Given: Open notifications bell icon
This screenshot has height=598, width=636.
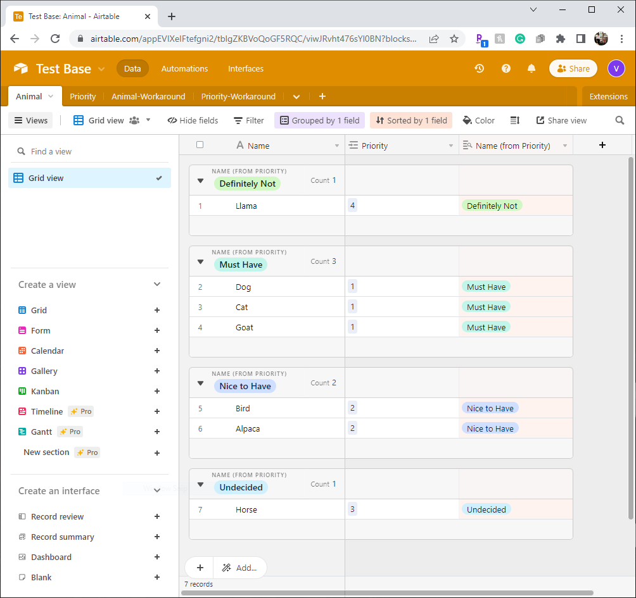Looking at the screenshot, I should click(x=531, y=68).
